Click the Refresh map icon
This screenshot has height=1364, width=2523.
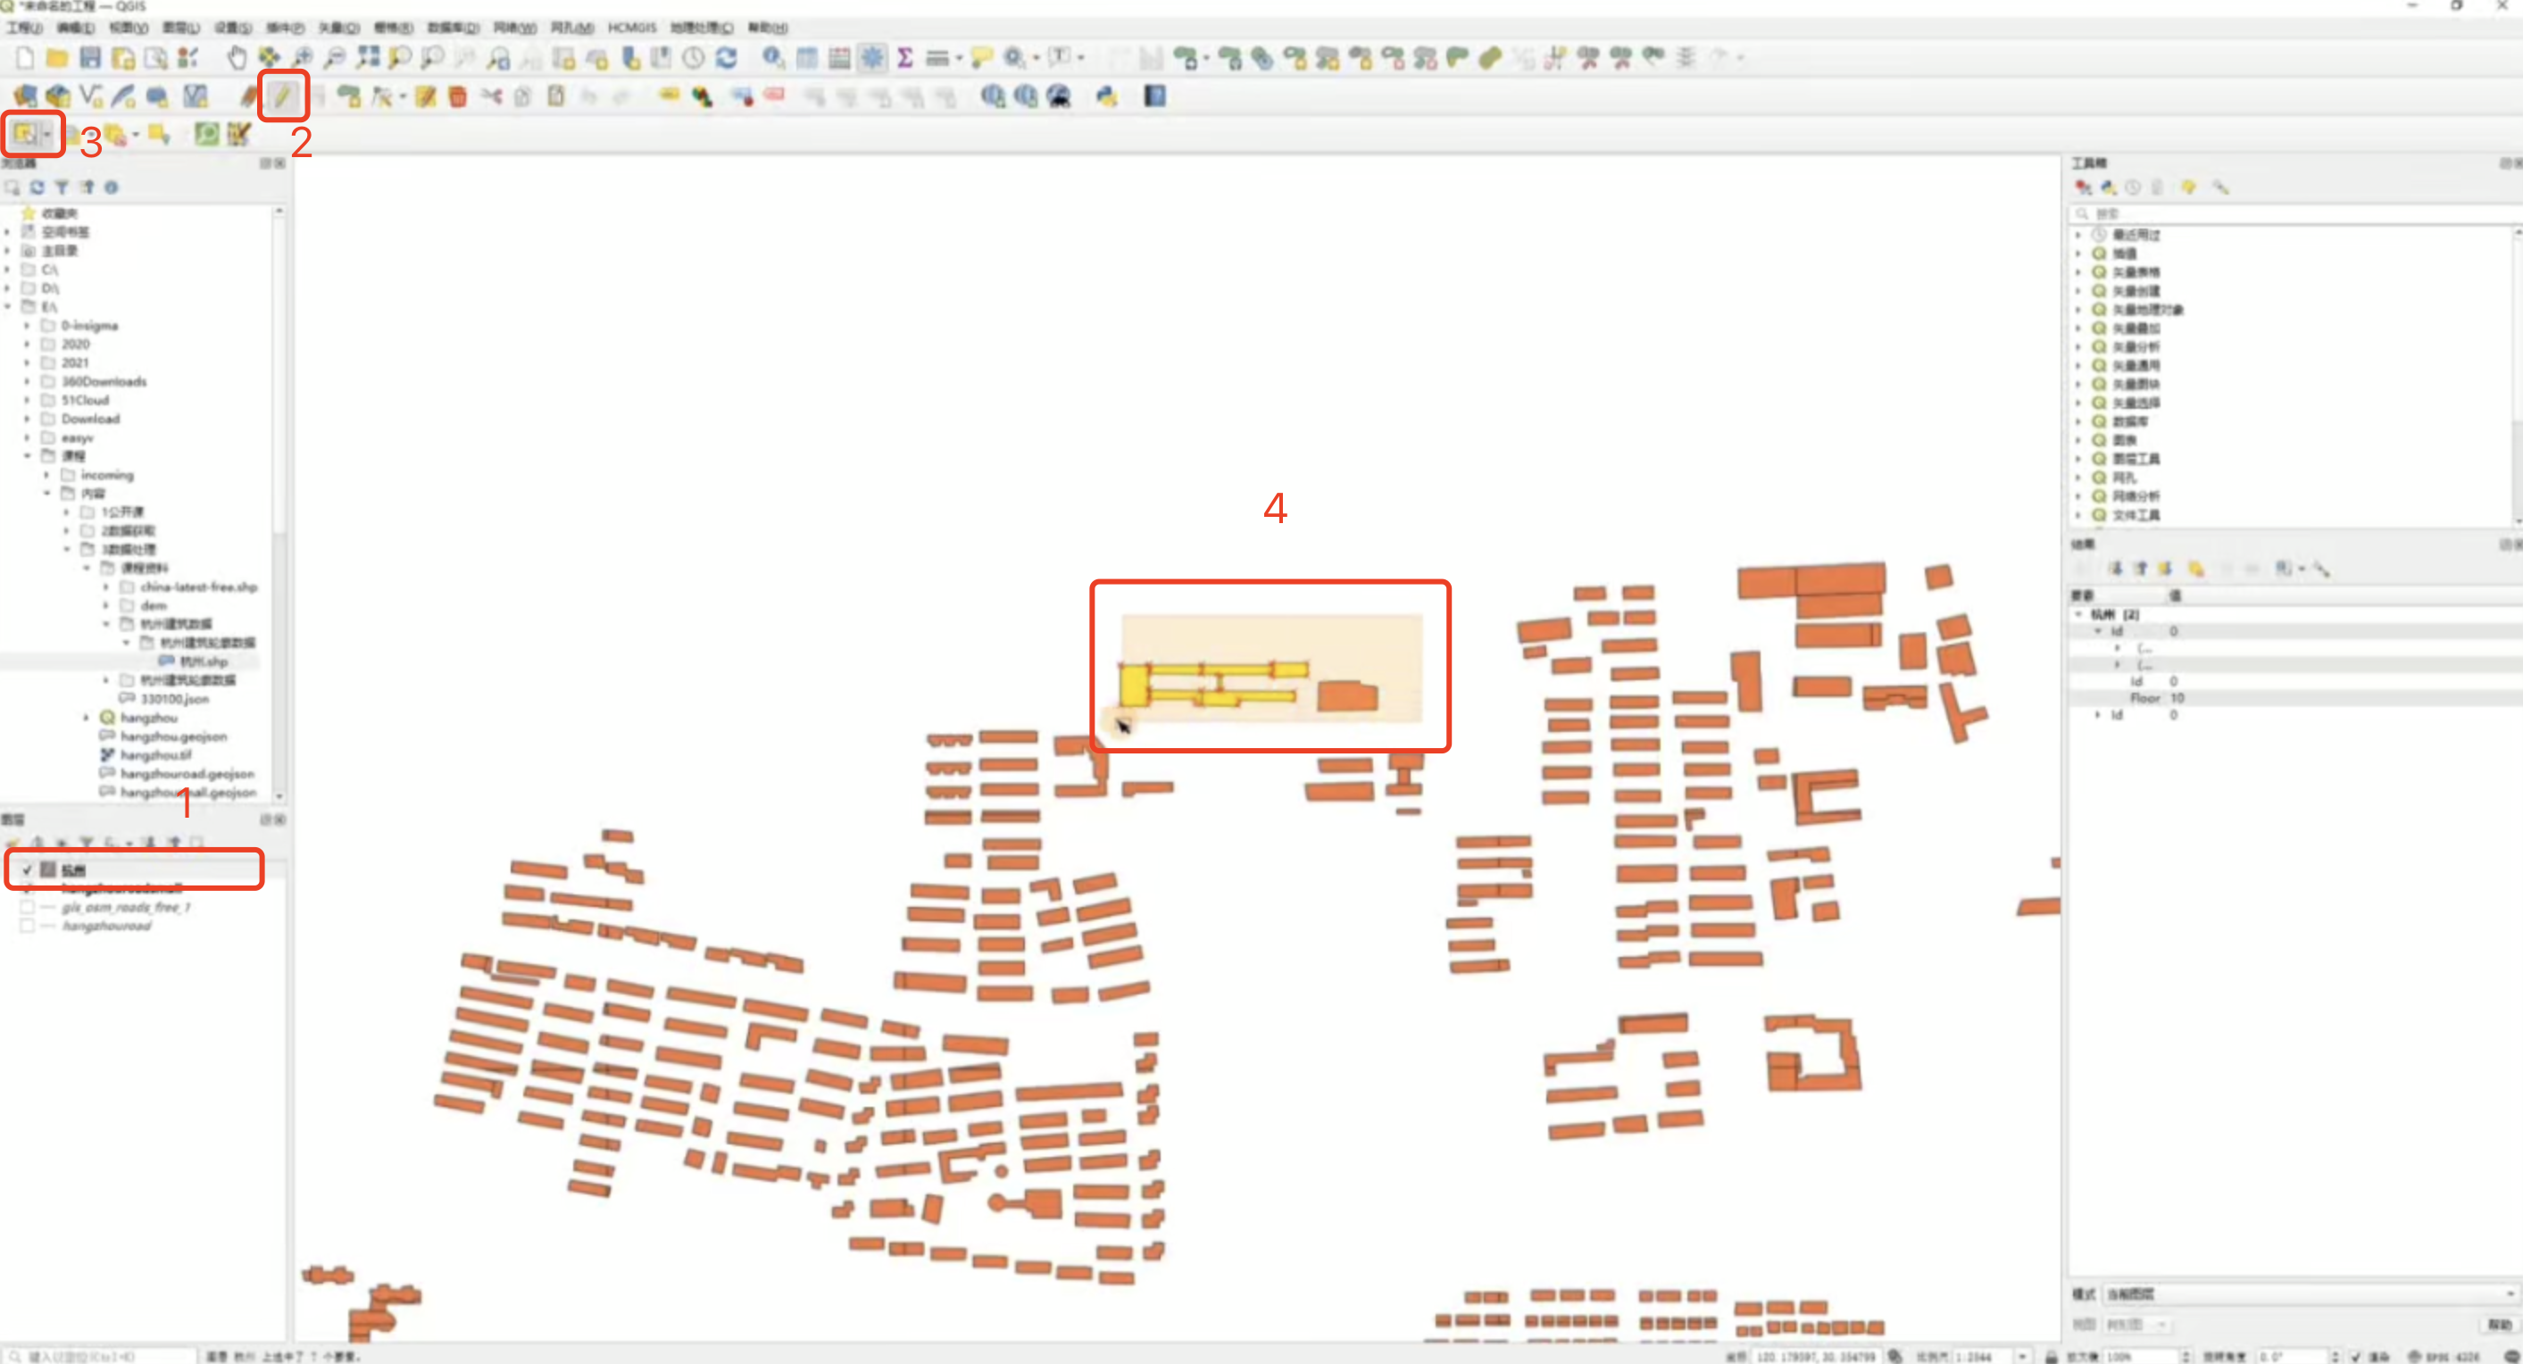point(726,58)
